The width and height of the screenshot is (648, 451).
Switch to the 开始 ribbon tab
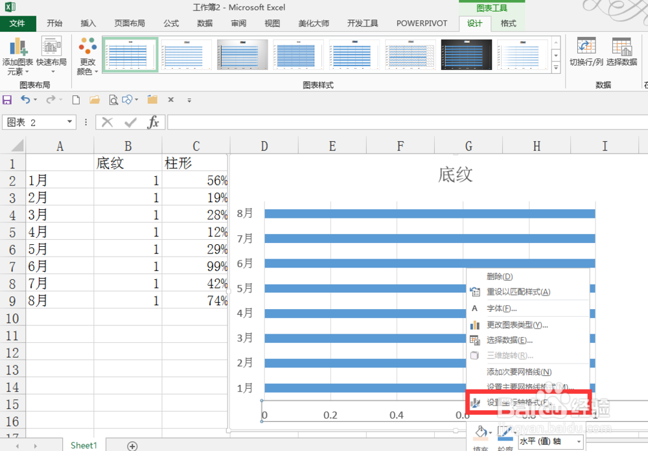point(54,23)
